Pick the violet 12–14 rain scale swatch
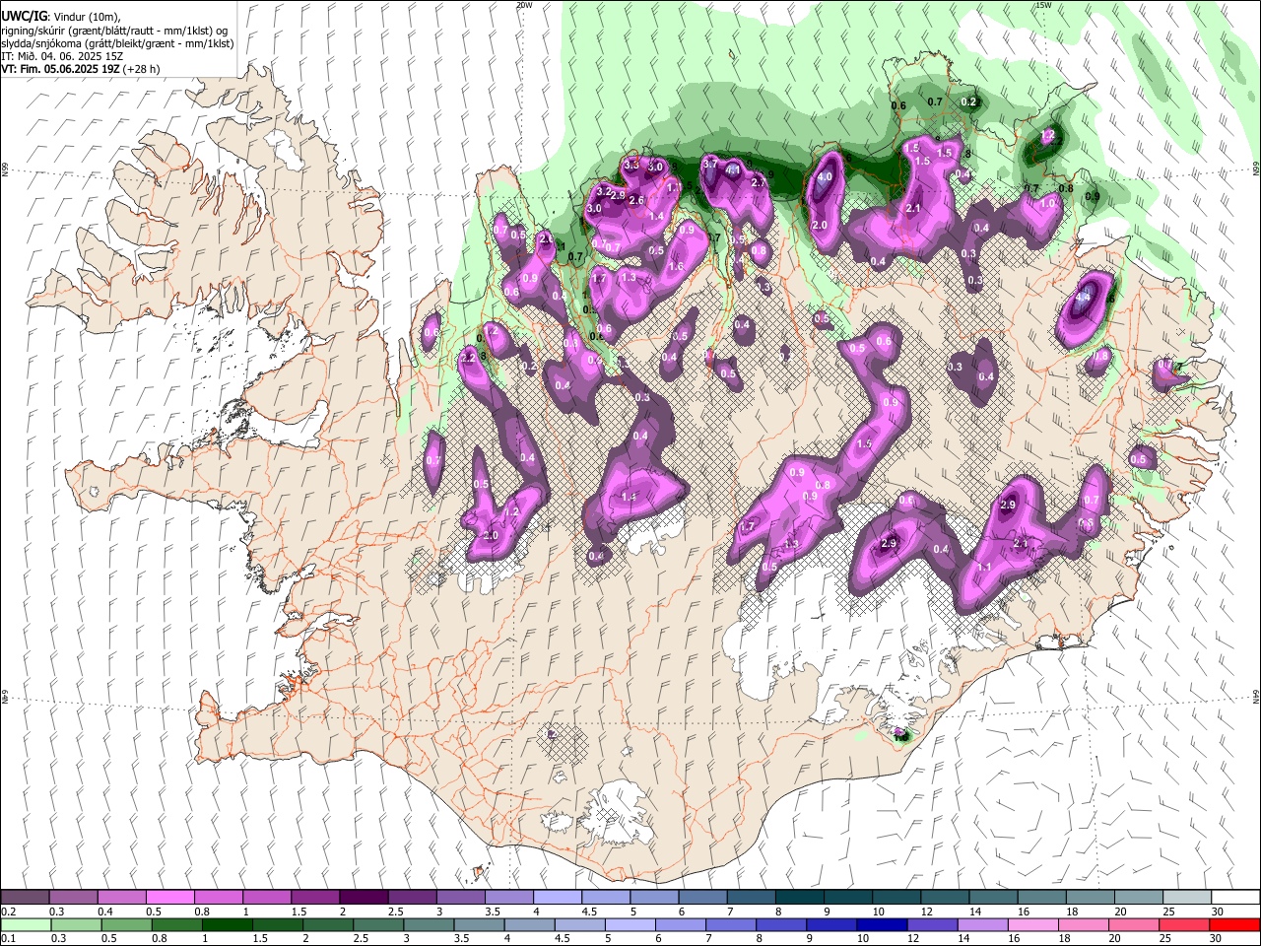Viewport: 1261px width, 946px height. coord(932,924)
